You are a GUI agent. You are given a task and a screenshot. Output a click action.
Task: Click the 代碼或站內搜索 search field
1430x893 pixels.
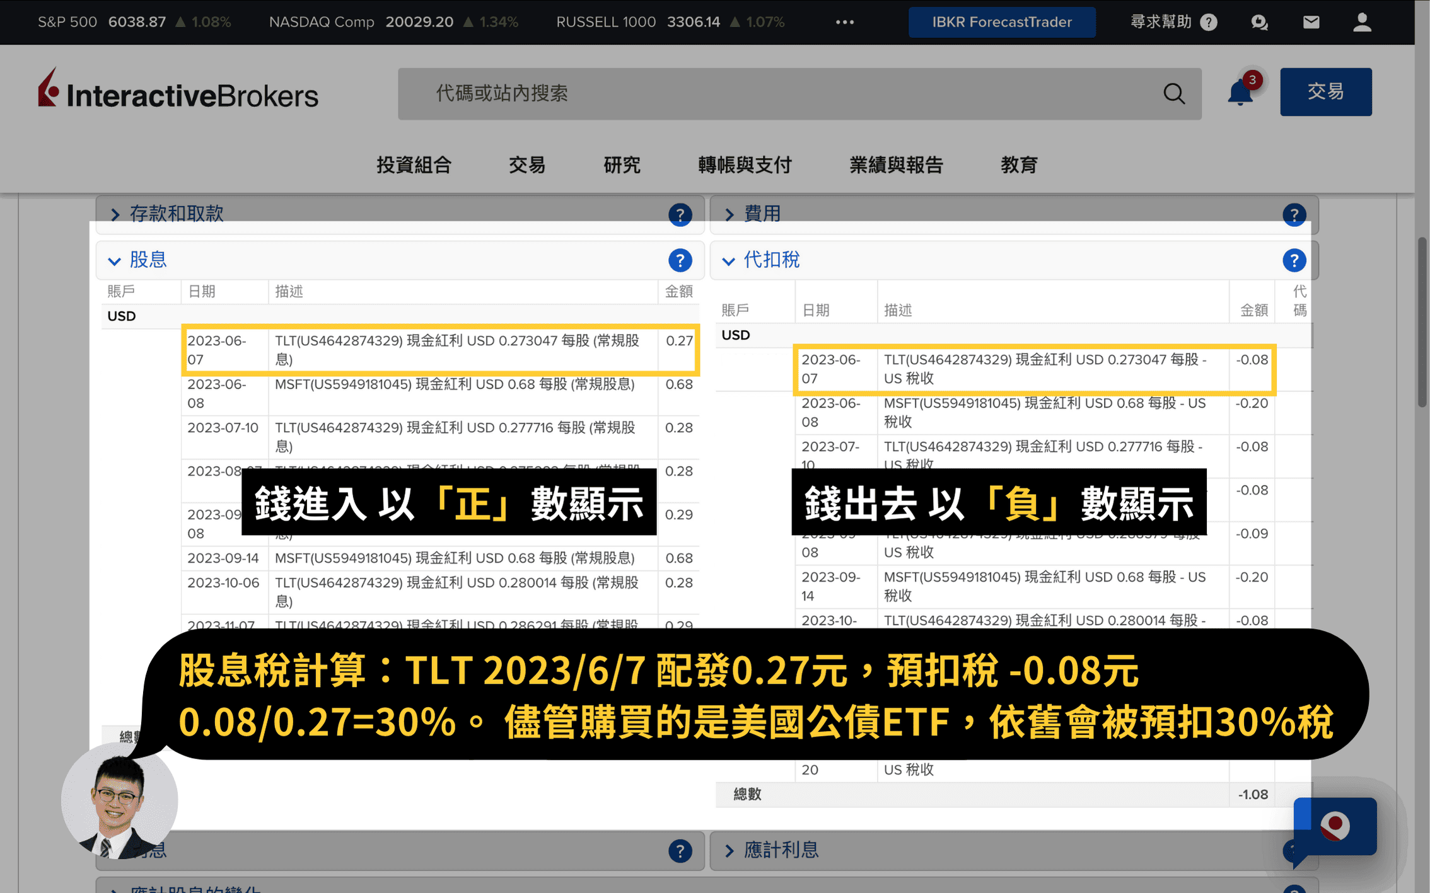pos(799,94)
